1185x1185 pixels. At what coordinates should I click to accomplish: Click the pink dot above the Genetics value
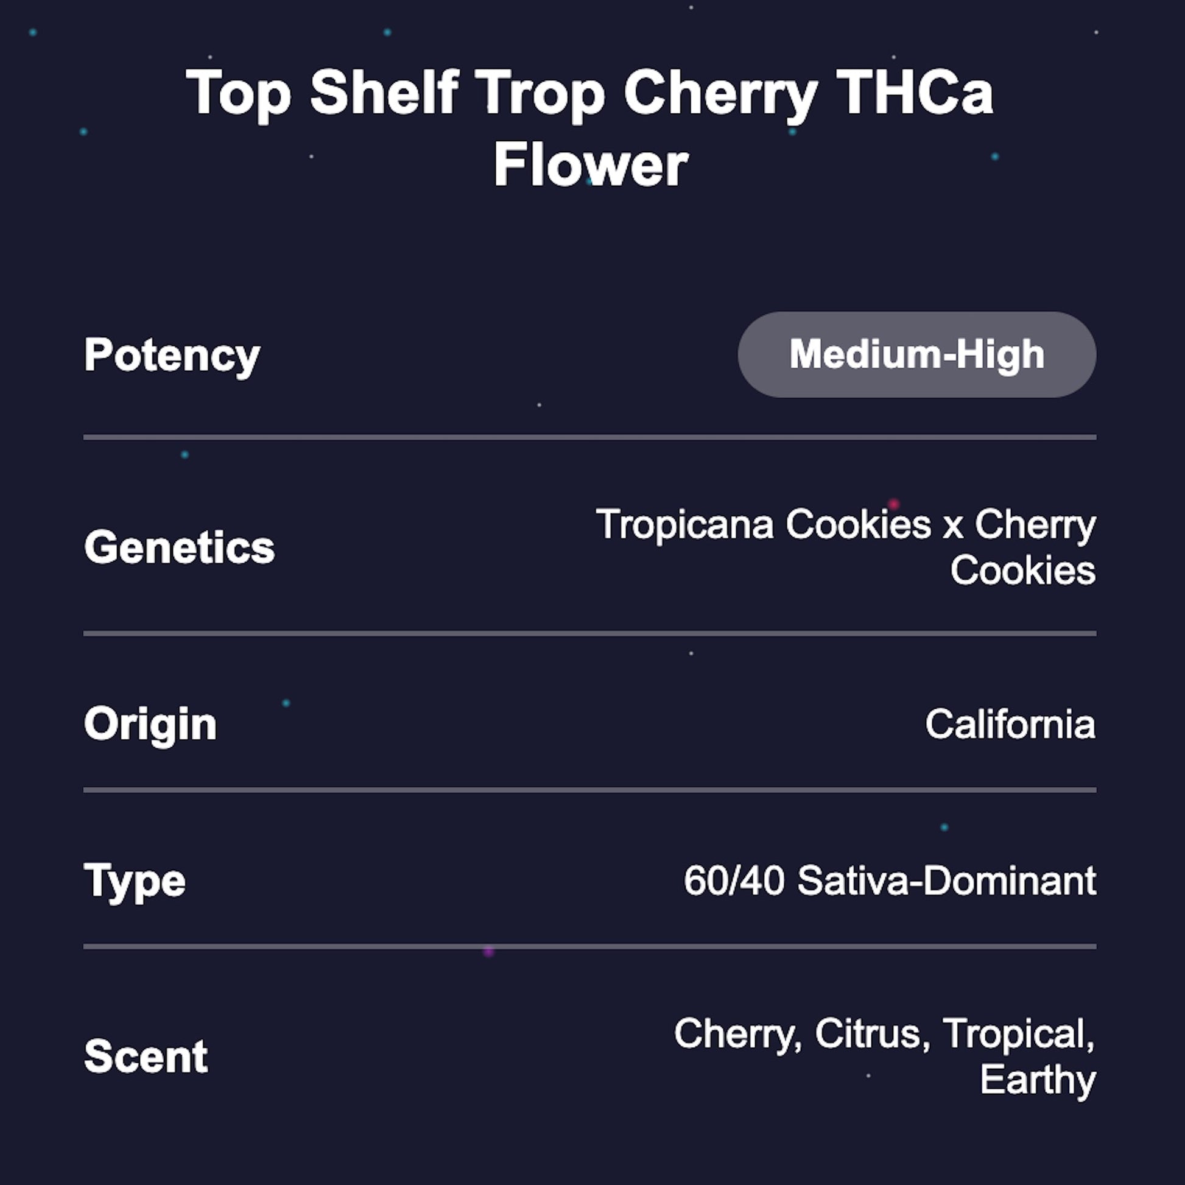tap(894, 504)
